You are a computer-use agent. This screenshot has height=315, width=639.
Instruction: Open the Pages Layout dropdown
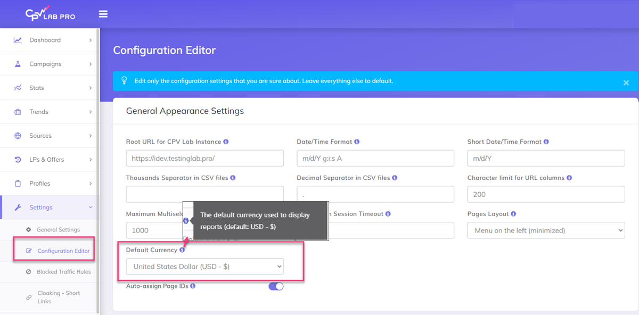click(x=546, y=230)
